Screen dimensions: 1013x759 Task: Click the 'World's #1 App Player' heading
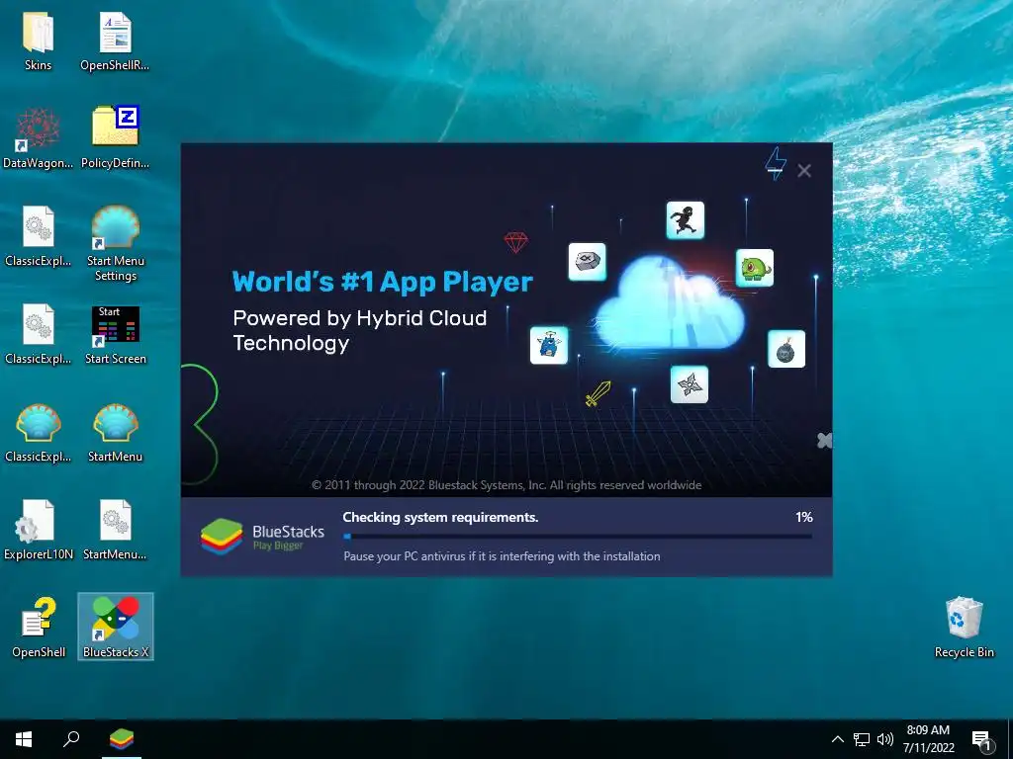coord(383,282)
